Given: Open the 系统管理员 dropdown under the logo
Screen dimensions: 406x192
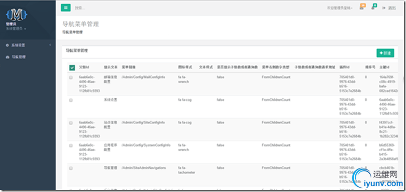Looking at the screenshot, I should click(16, 29).
